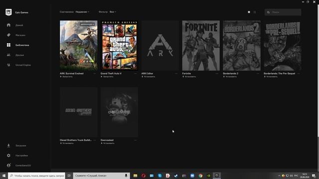Open Borderlands 2 cover thumbnail
319x179 pixels.
point(242,45)
